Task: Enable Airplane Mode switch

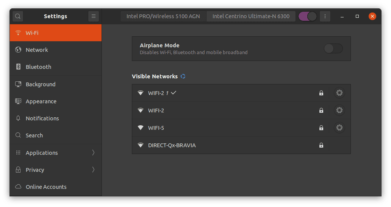Action: tap(333, 48)
